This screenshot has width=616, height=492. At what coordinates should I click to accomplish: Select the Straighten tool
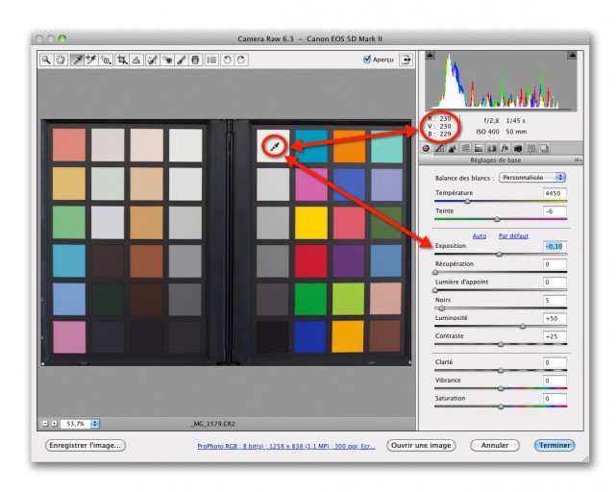point(136,60)
